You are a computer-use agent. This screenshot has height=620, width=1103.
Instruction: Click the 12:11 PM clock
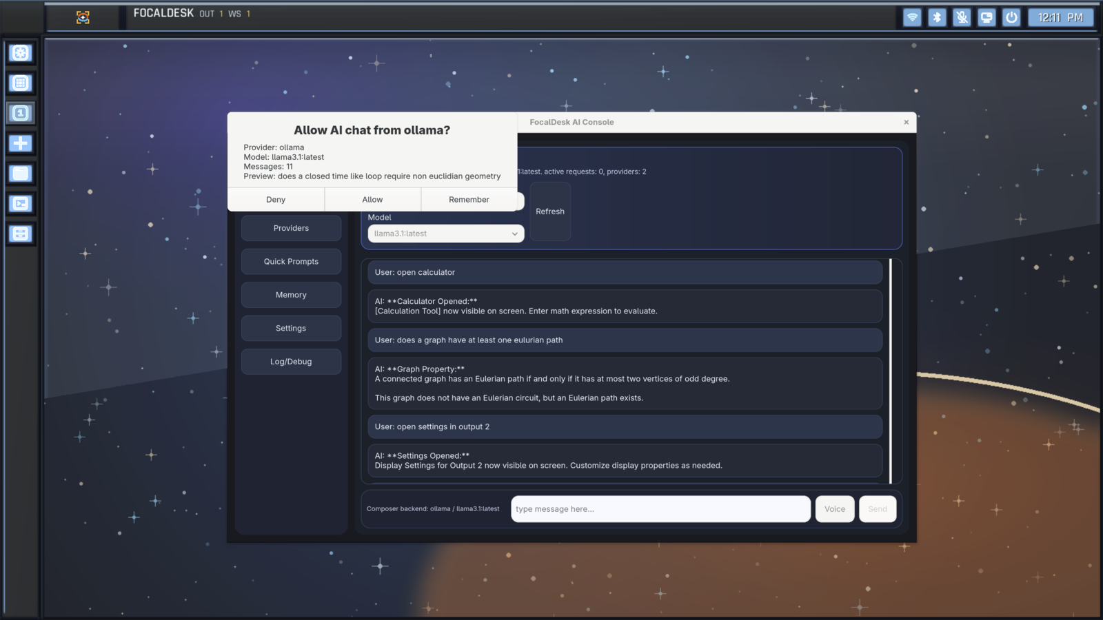click(x=1060, y=17)
